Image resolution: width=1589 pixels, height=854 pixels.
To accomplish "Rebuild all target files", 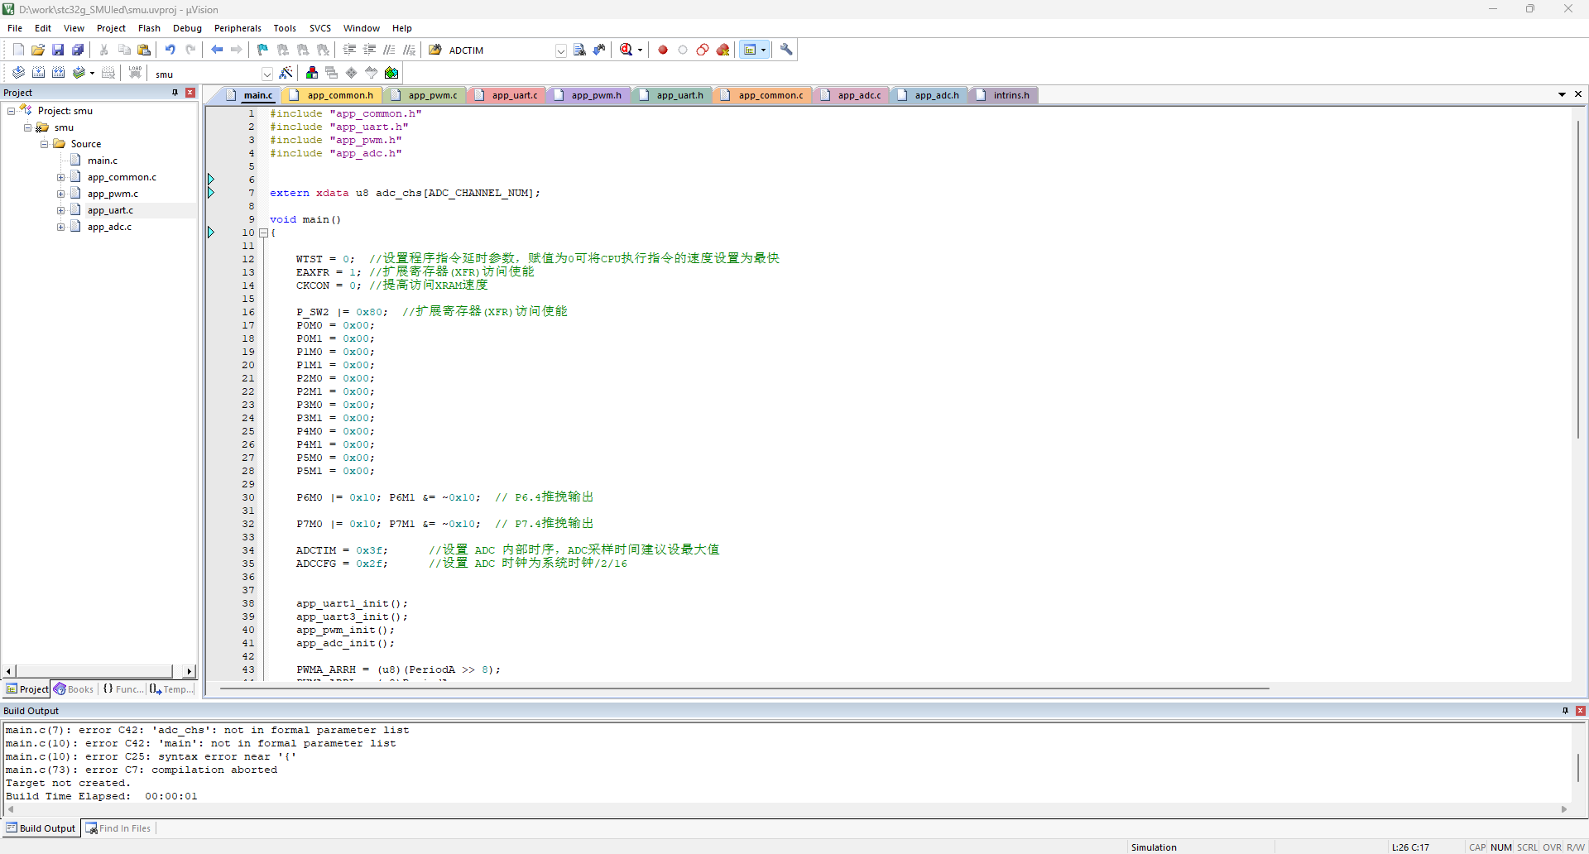I will click(x=58, y=73).
